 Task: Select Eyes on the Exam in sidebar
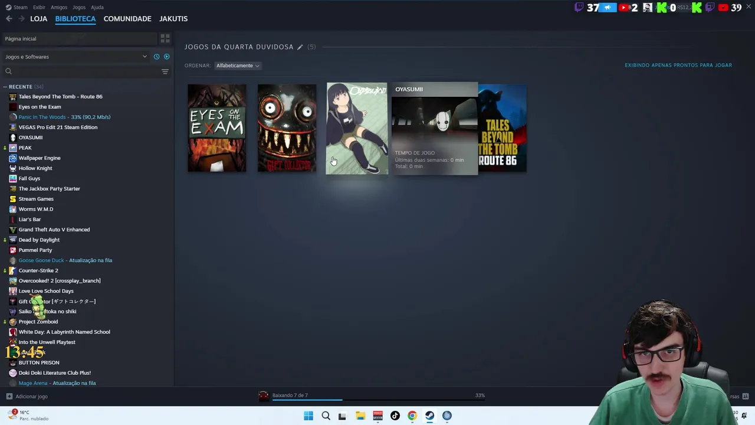pos(40,107)
